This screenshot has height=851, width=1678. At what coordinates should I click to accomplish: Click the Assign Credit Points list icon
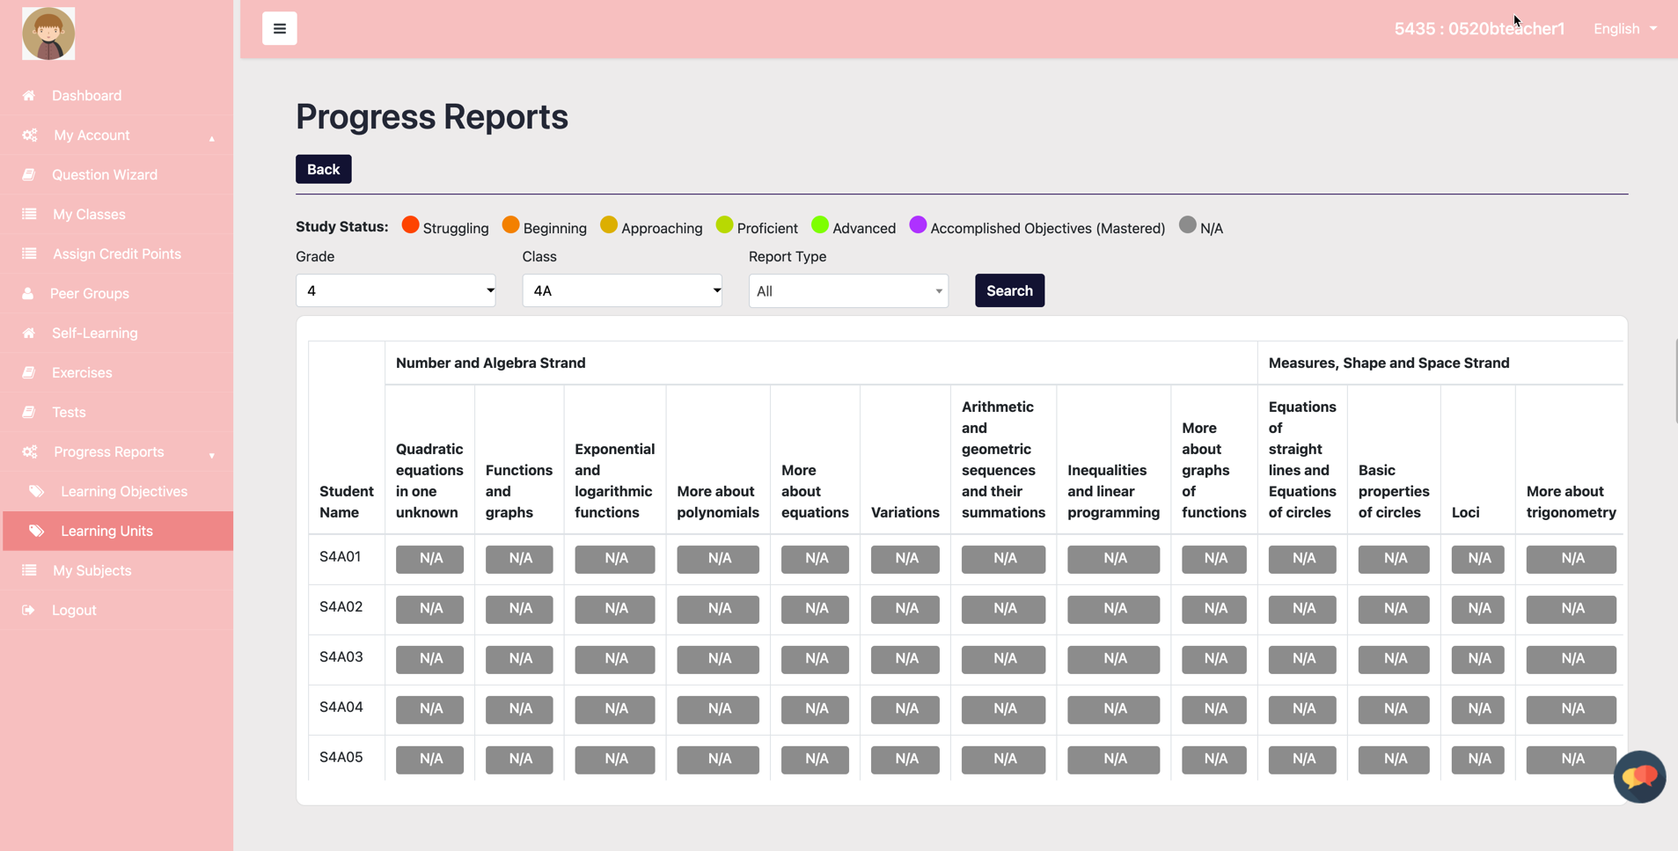29,253
